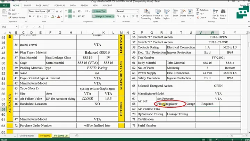
Task: Click the Page Layout view icon in status bar
Action: tap(210, 140)
